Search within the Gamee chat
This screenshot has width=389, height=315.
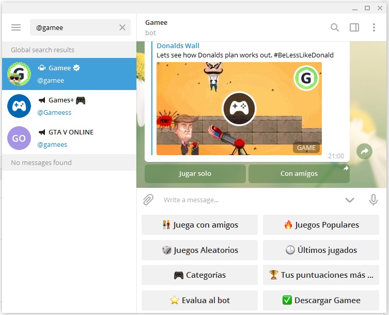[335, 27]
